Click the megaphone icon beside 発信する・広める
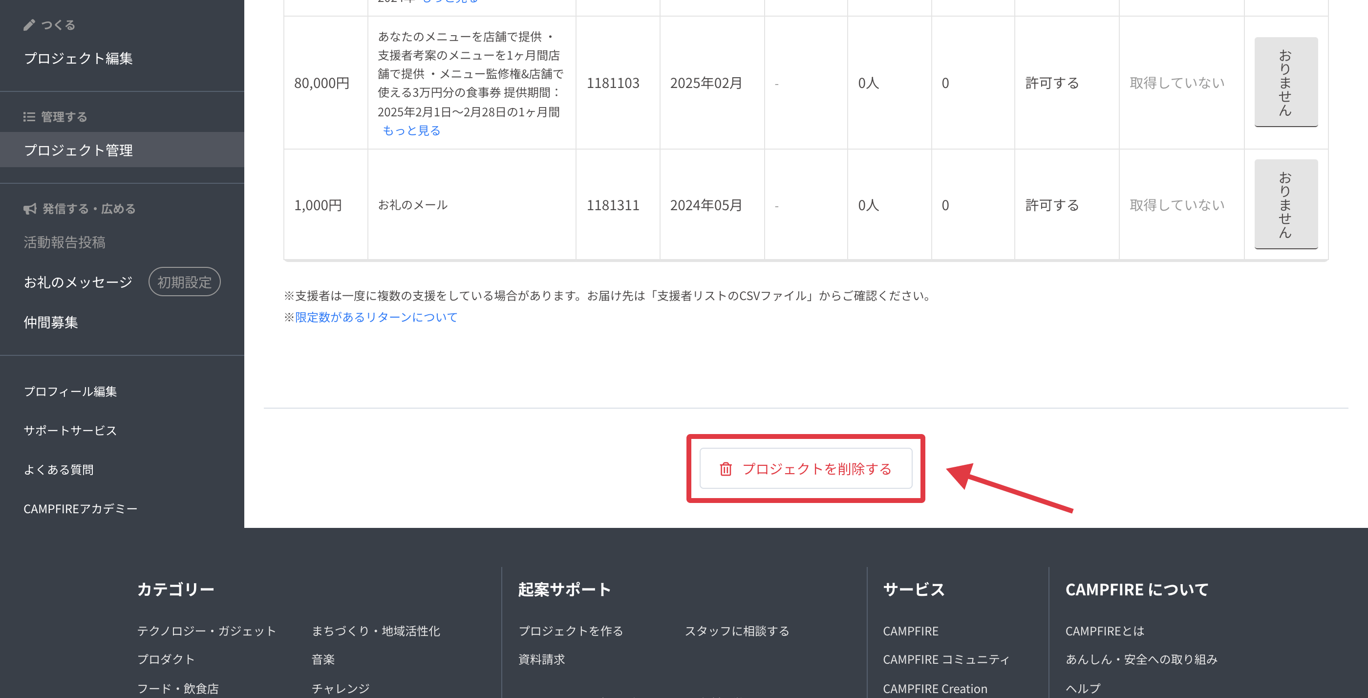 coord(30,209)
